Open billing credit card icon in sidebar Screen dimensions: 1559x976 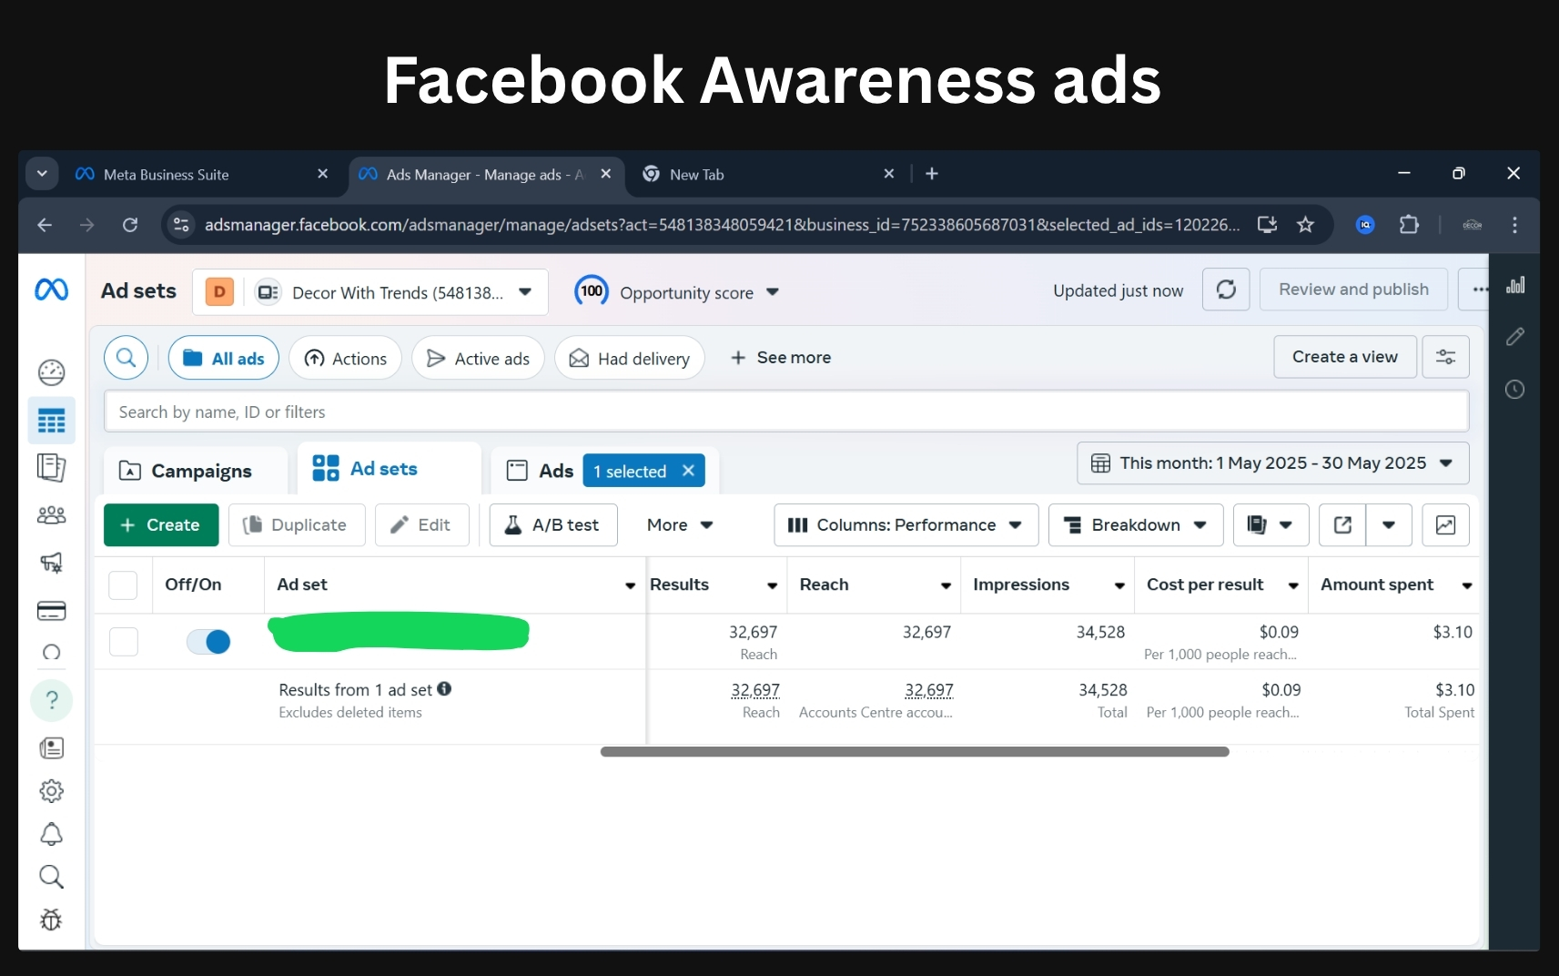coord(52,611)
